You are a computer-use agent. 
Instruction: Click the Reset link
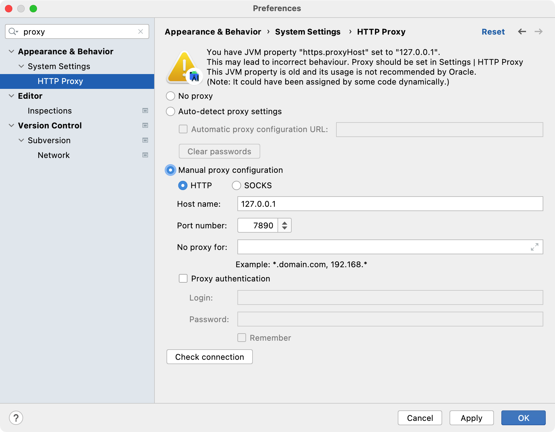(x=493, y=32)
